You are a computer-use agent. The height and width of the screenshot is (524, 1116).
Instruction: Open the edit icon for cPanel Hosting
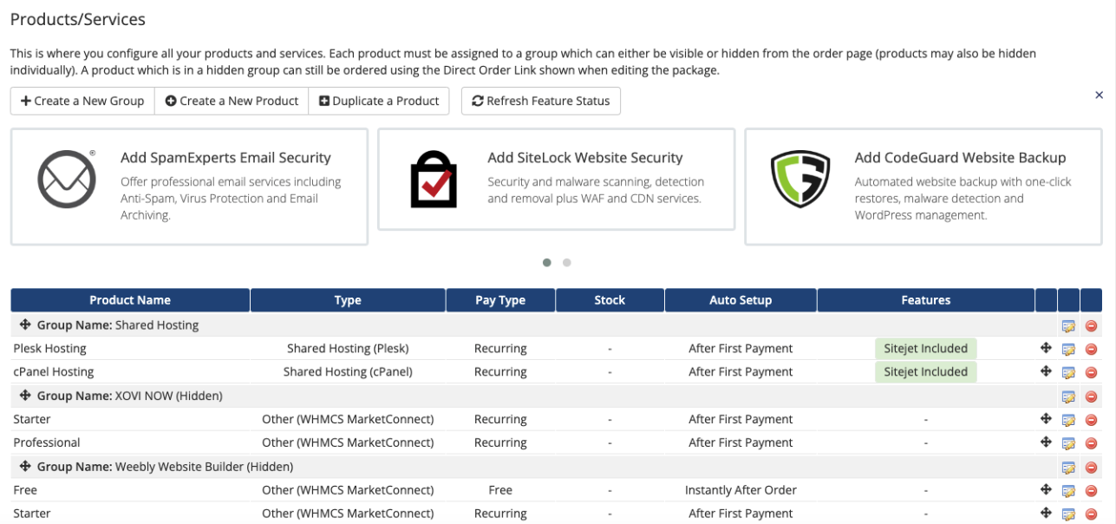coord(1069,371)
